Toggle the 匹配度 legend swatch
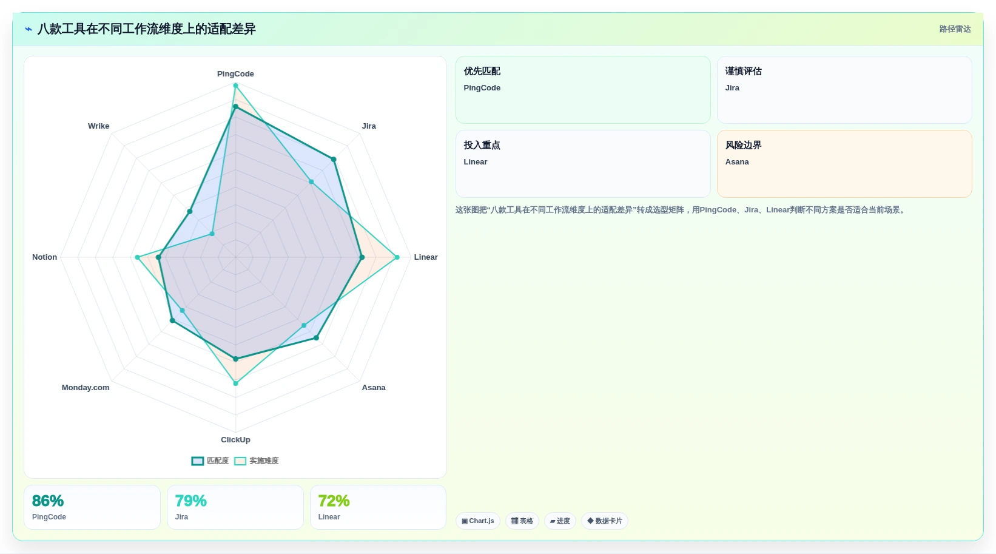 tap(198, 461)
